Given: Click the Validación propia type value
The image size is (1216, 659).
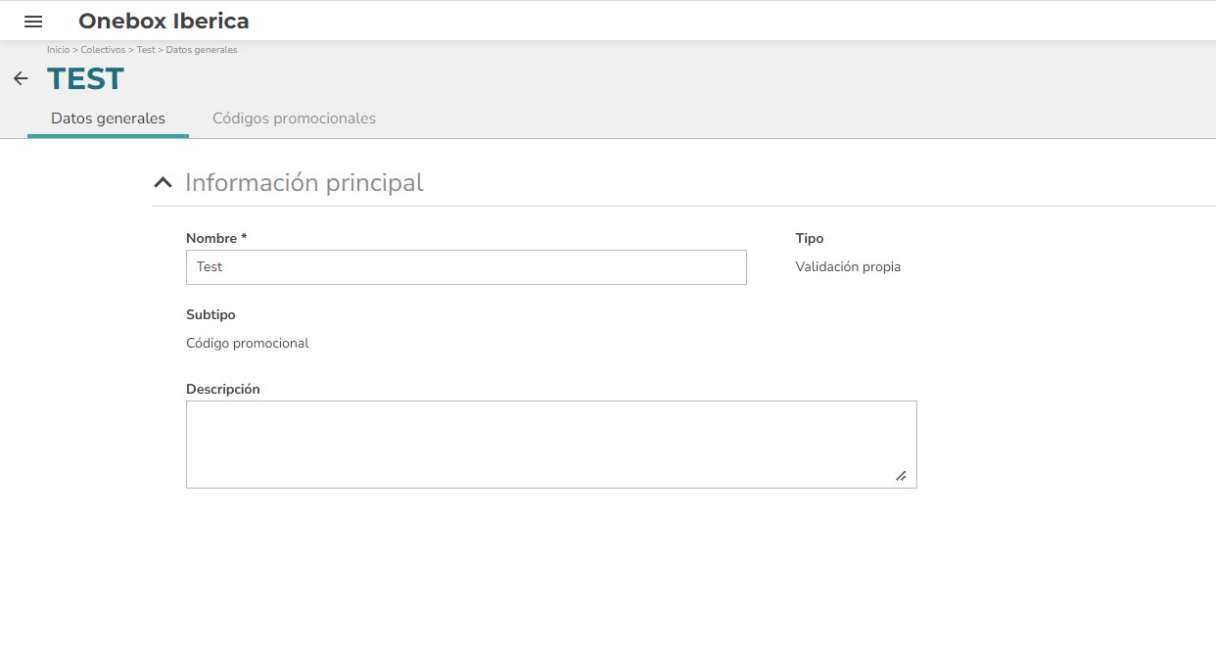Looking at the screenshot, I should pos(848,266).
